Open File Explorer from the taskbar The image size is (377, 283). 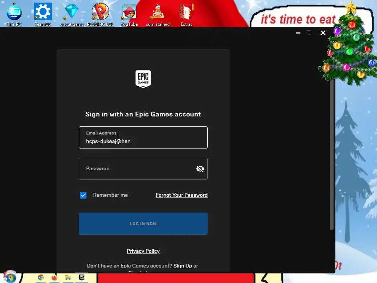[68, 277]
